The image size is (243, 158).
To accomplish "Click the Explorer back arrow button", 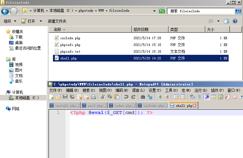I will pyautogui.click(x=5, y=11).
